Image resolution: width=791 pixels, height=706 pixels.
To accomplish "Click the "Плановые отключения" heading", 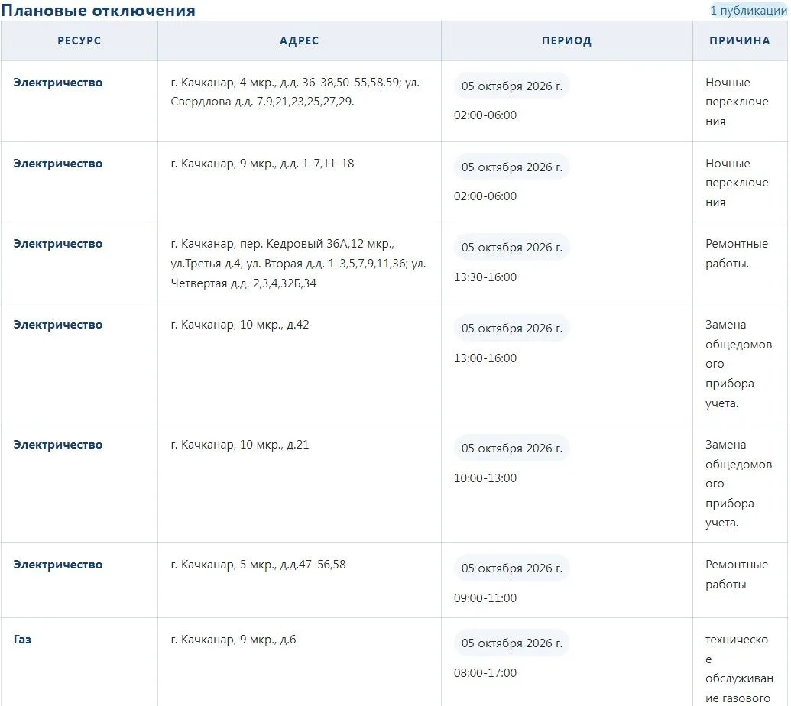I will pyautogui.click(x=98, y=11).
